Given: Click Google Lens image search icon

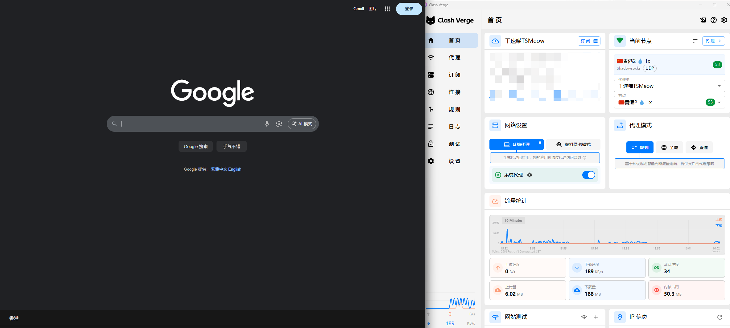Looking at the screenshot, I should pyautogui.click(x=279, y=124).
